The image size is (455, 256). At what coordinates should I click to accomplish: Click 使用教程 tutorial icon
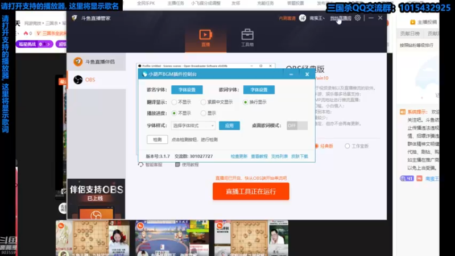(x=177, y=164)
